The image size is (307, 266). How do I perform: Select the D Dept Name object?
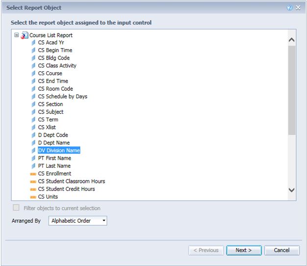(x=54, y=143)
